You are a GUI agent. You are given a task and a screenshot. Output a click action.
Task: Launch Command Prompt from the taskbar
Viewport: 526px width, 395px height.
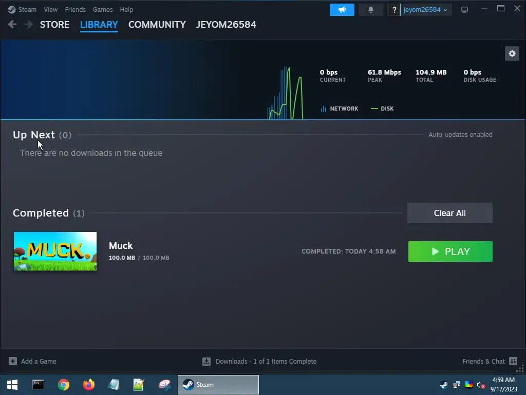click(x=38, y=385)
